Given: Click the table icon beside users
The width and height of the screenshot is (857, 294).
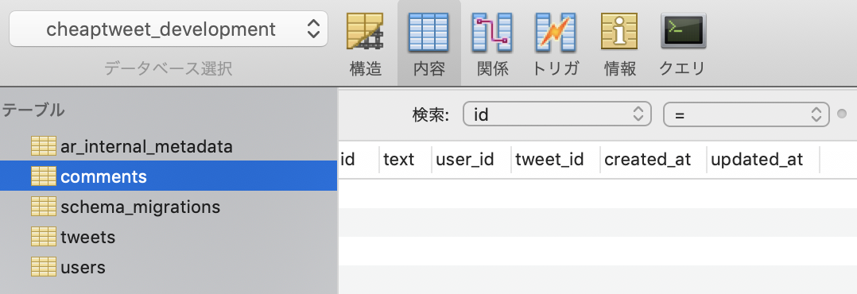Looking at the screenshot, I should pos(44,267).
